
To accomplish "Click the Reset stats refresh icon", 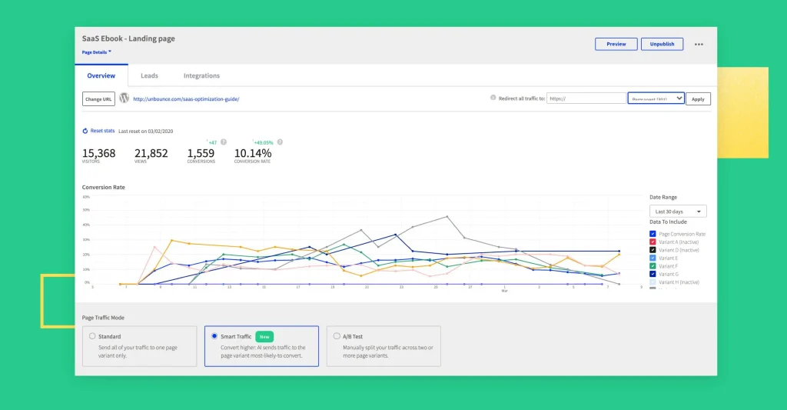I will (x=85, y=131).
